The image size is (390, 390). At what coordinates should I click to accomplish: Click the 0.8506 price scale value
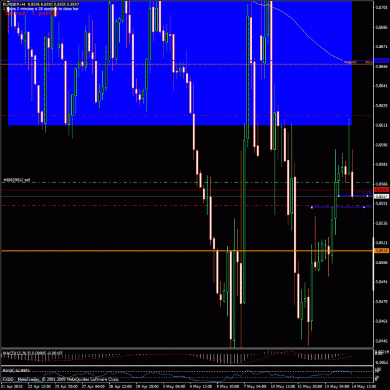pos(381,263)
